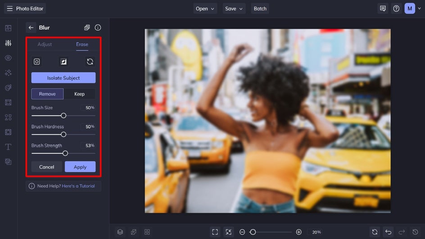The width and height of the screenshot is (425, 239).
Task: Click the reset erase mask icon
Action: pos(90,62)
